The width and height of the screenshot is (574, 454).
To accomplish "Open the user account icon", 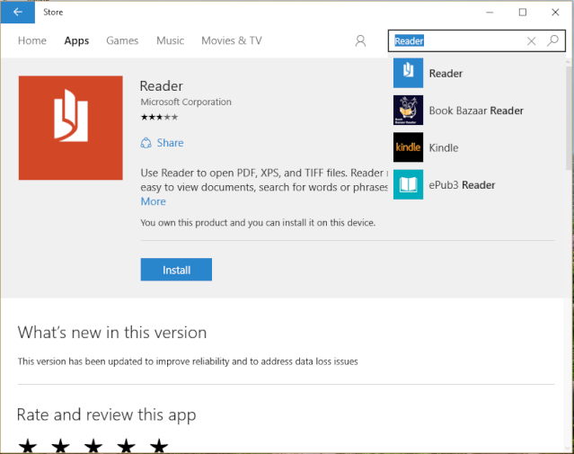I will 360,40.
